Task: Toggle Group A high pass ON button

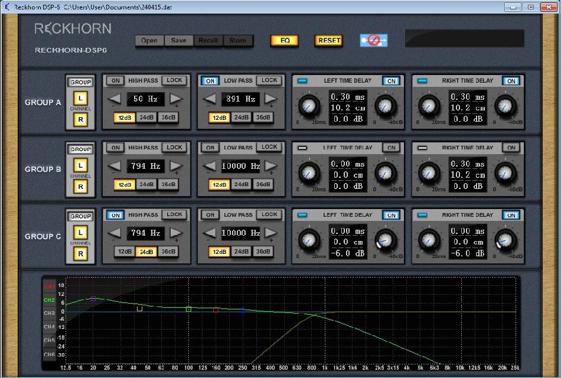Action: click(x=115, y=80)
